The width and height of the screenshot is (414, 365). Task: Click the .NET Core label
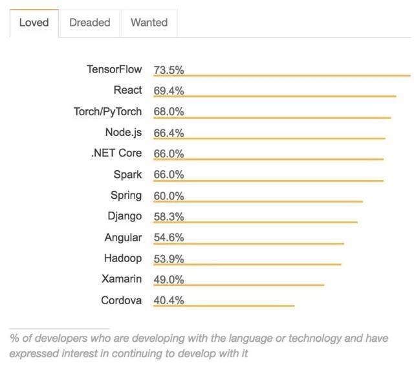(x=116, y=153)
